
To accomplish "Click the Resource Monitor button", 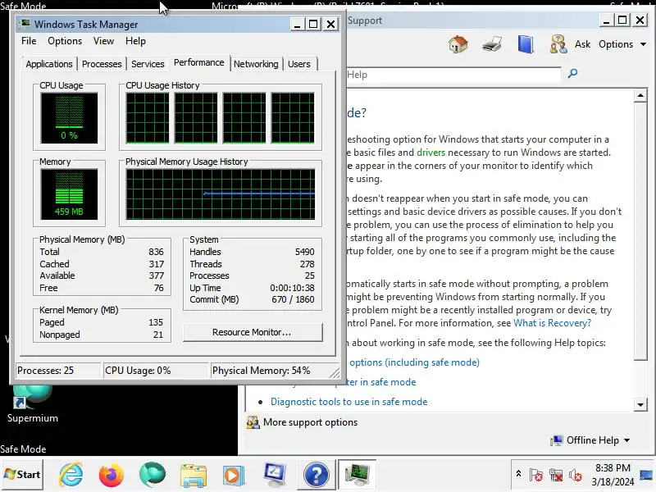I will click(x=253, y=332).
